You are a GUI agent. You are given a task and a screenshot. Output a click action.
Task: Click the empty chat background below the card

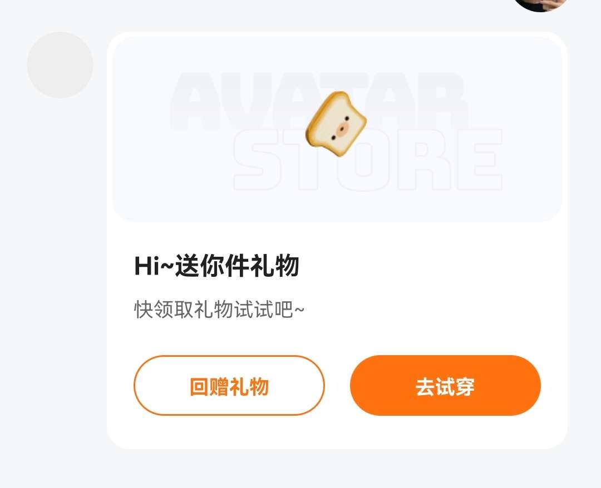(x=300, y=470)
